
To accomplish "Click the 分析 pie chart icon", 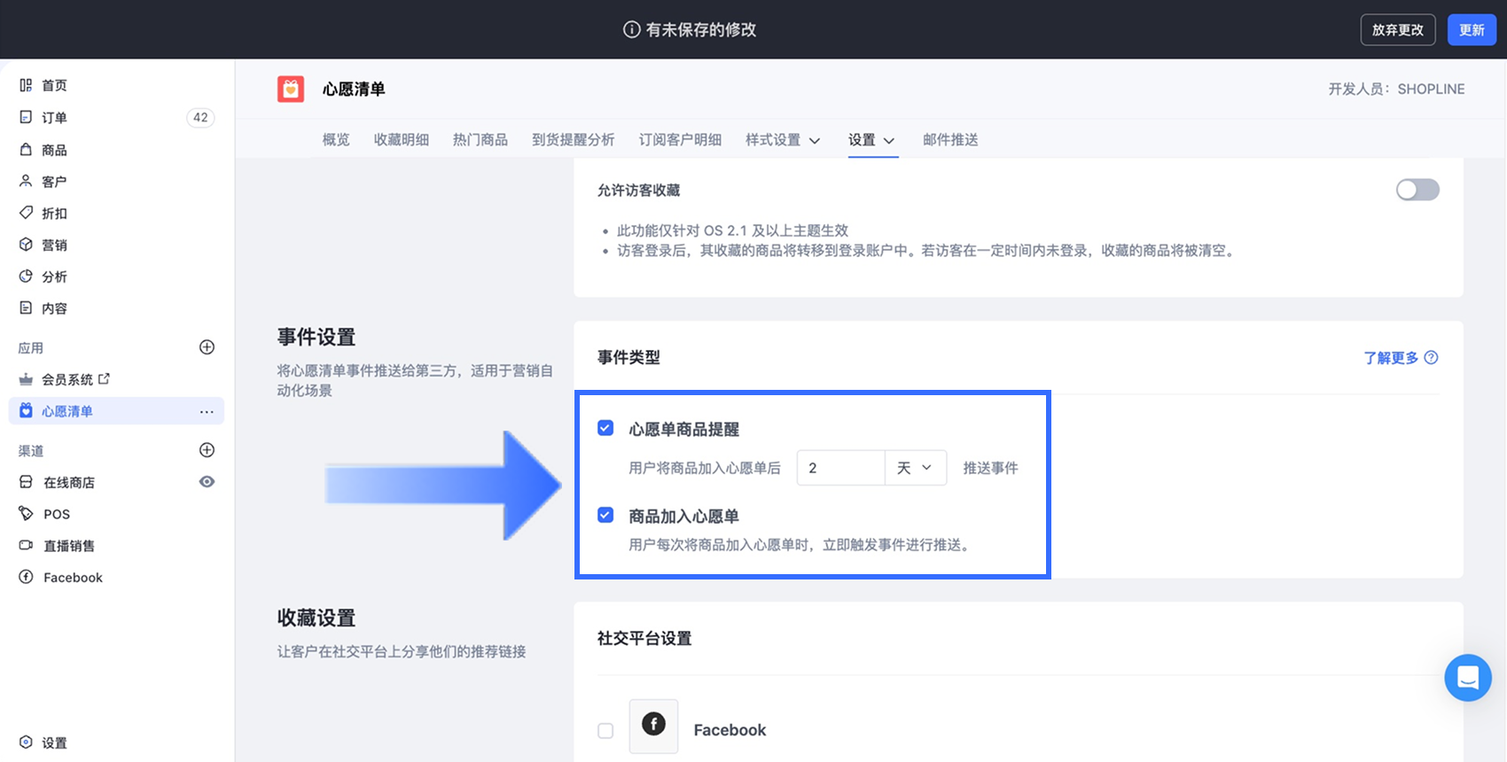I will [x=26, y=276].
